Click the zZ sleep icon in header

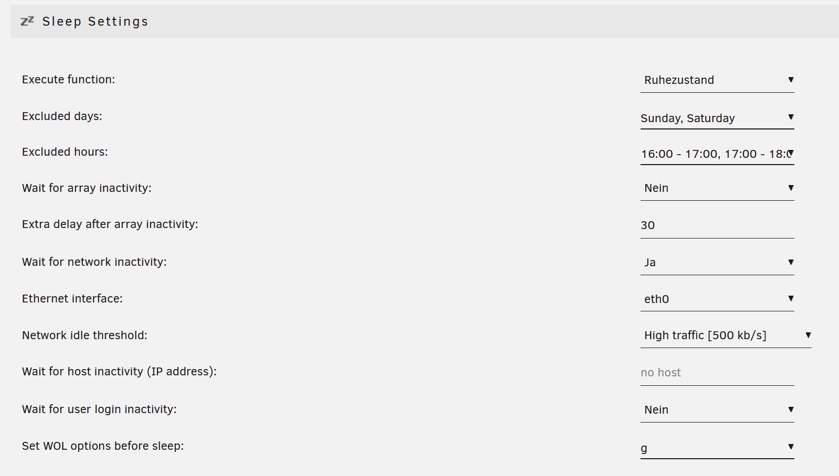[x=27, y=21]
